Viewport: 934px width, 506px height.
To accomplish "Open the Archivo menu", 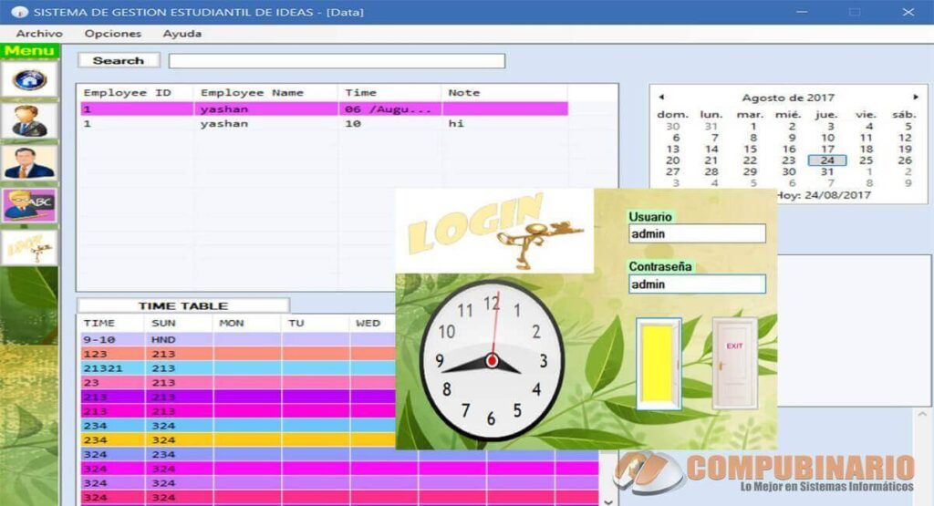I will (39, 34).
